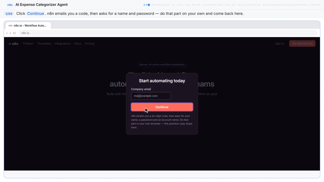Click the "Company email" label
Viewport: 324px width, 182px height.
(x=141, y=89)
